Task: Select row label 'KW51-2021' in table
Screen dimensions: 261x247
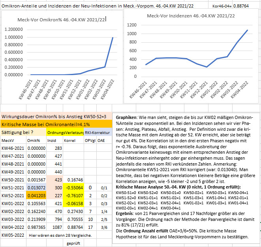Action: click(13, 188)
